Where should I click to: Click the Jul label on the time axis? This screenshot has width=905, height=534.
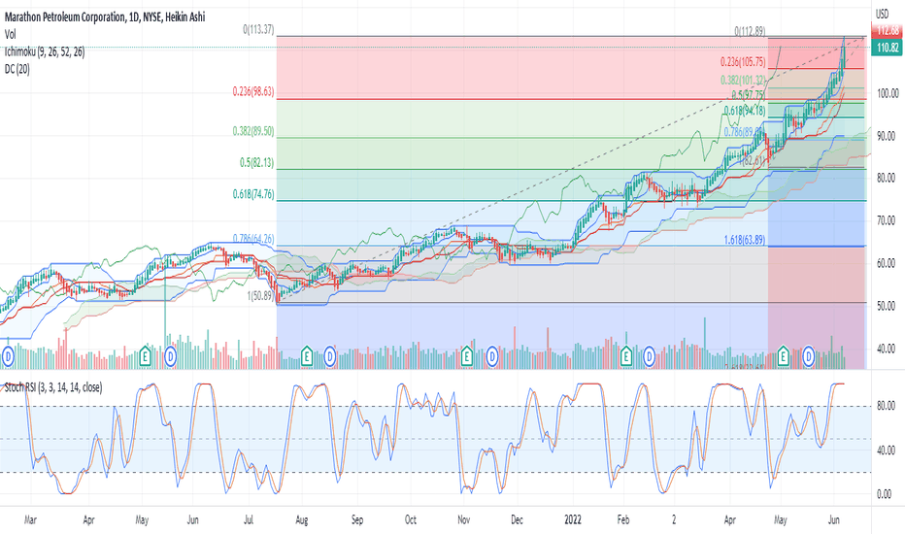(x=249, y=520)
